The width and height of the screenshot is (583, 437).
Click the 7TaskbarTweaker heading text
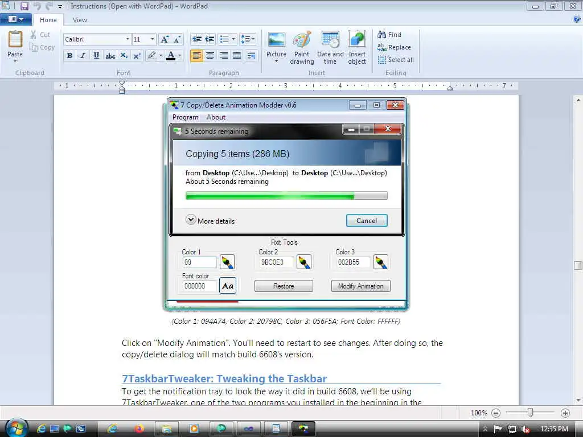click(x=224, y=378)
